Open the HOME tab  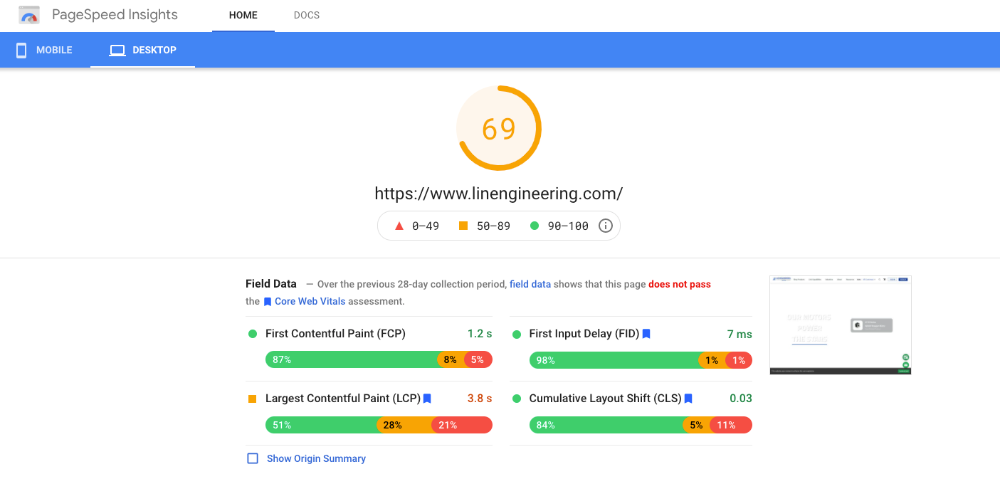click(x=243, y=16)
